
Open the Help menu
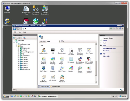[25, 32]
